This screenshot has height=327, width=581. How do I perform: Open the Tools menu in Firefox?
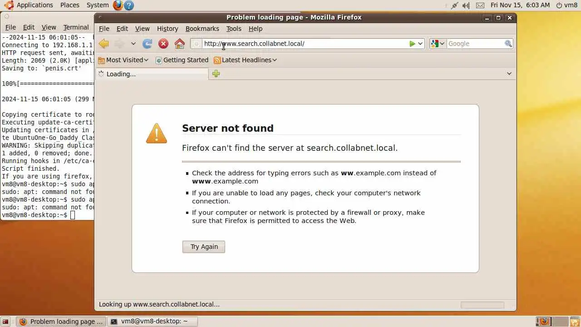tap(234, 29)
